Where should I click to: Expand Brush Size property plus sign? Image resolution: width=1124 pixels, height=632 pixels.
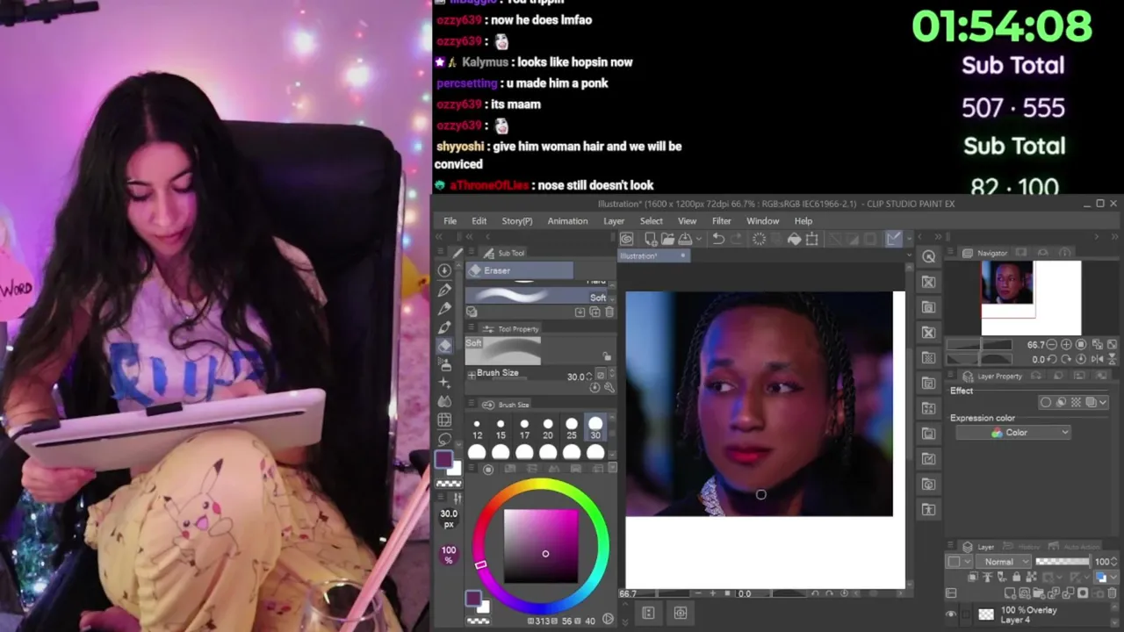[472, 374]
